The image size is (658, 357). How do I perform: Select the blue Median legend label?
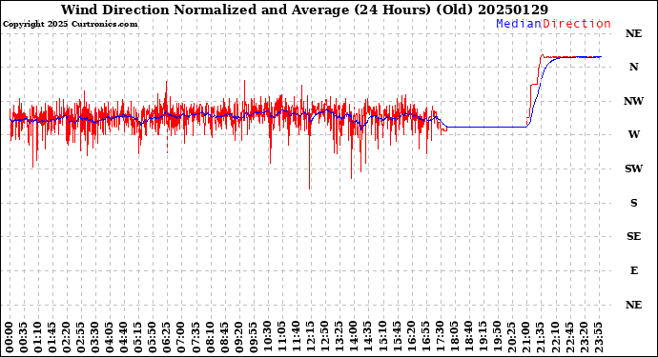click(519, 24)
